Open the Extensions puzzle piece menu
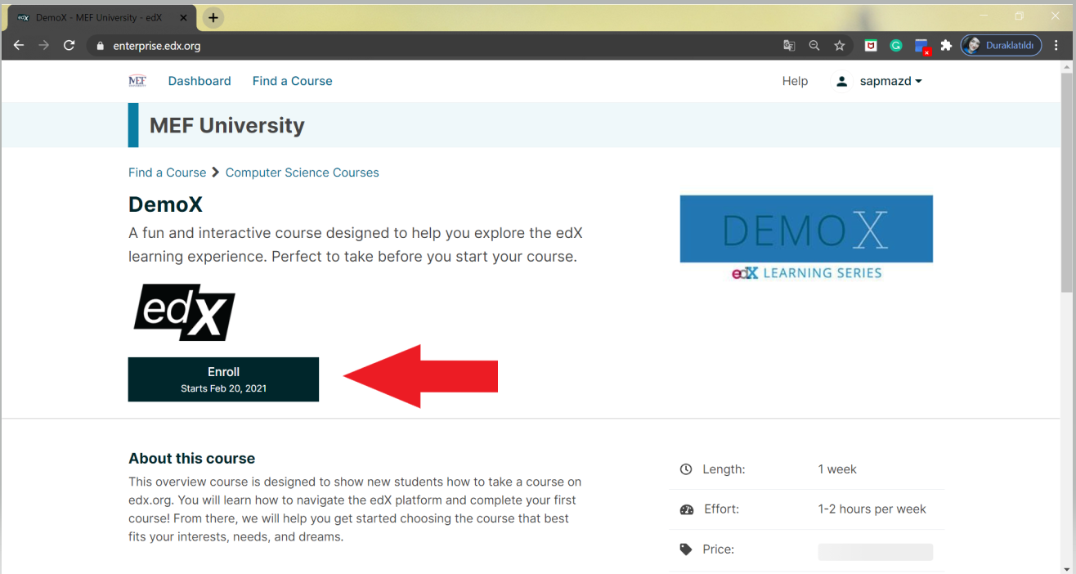The height and width of the screenshot is (574, 1076). click(x=946, y=46)
